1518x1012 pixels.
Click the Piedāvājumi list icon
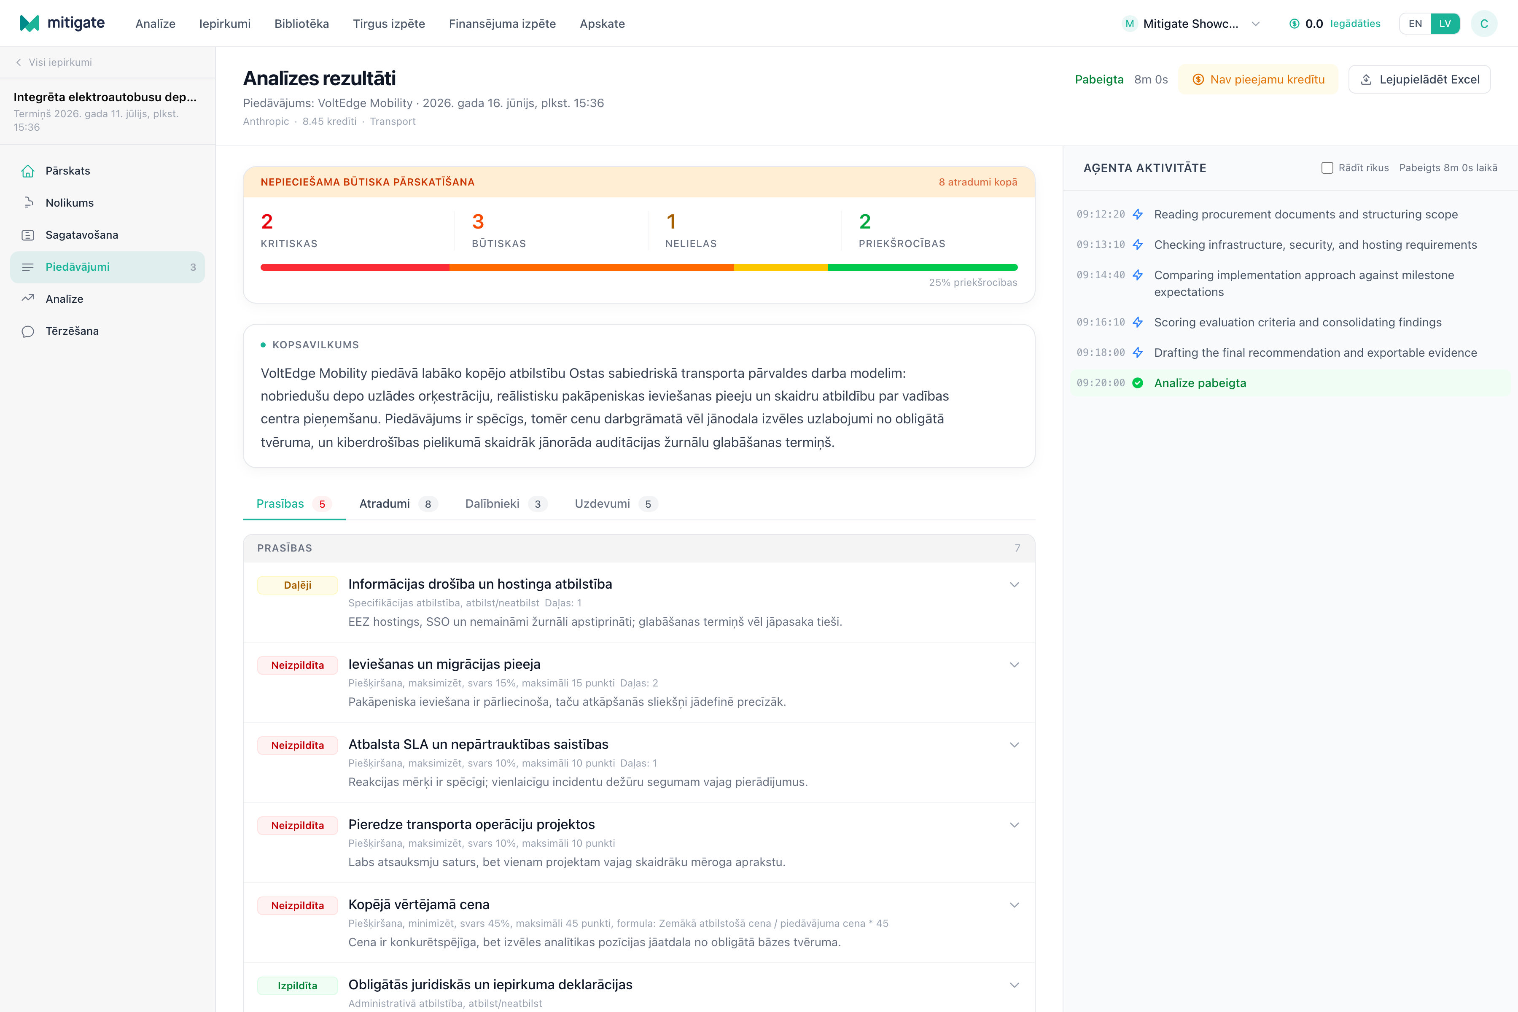[28, 267]
